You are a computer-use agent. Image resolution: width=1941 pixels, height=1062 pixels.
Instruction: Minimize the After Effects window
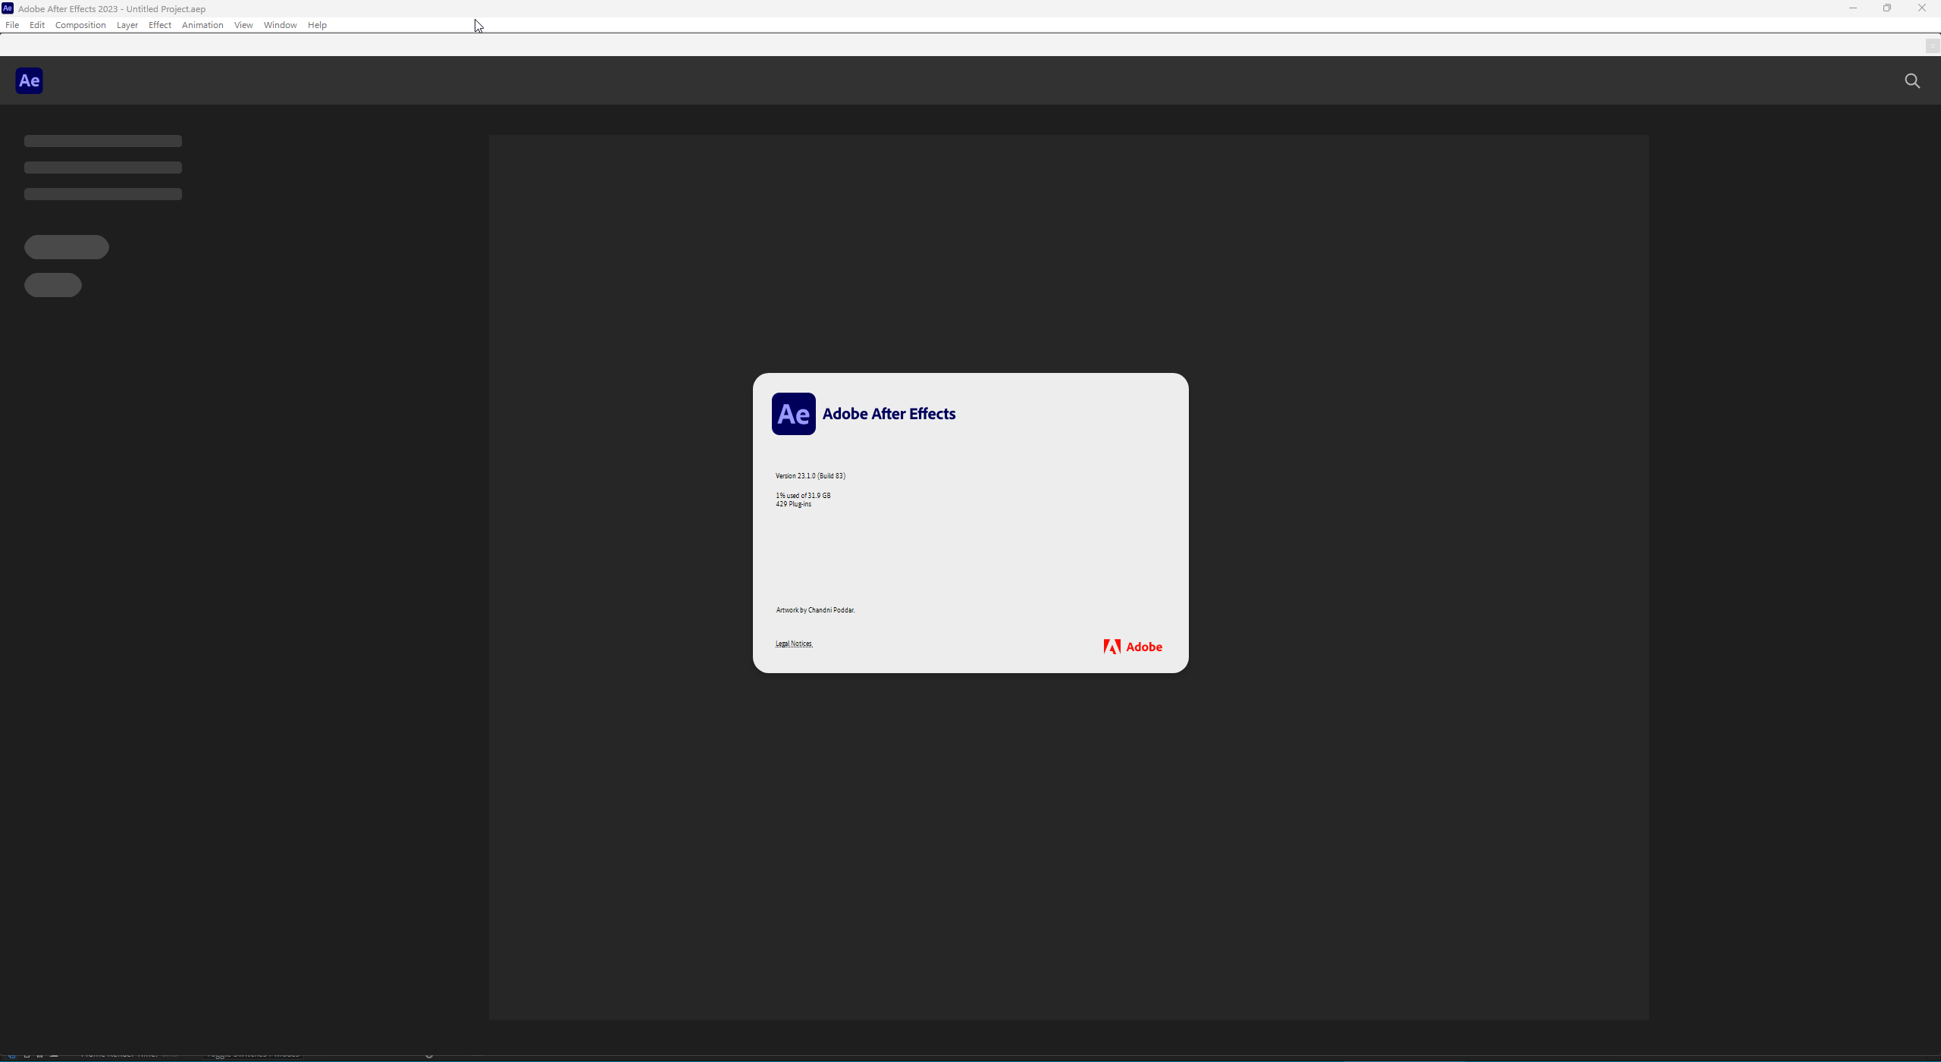point(1852,8)
